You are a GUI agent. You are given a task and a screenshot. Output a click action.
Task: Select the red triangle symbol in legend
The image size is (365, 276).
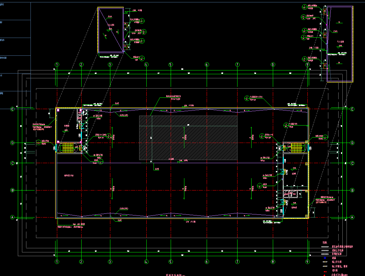(x=325, y=274)
